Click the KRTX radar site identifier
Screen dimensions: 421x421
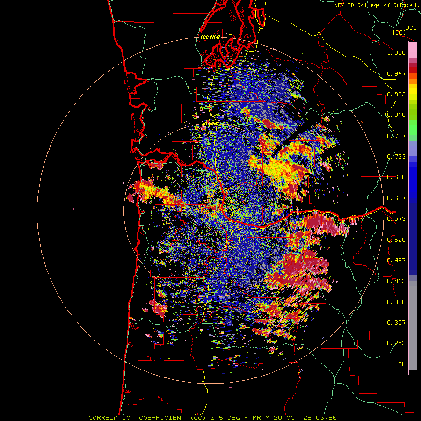coord(262,418)
